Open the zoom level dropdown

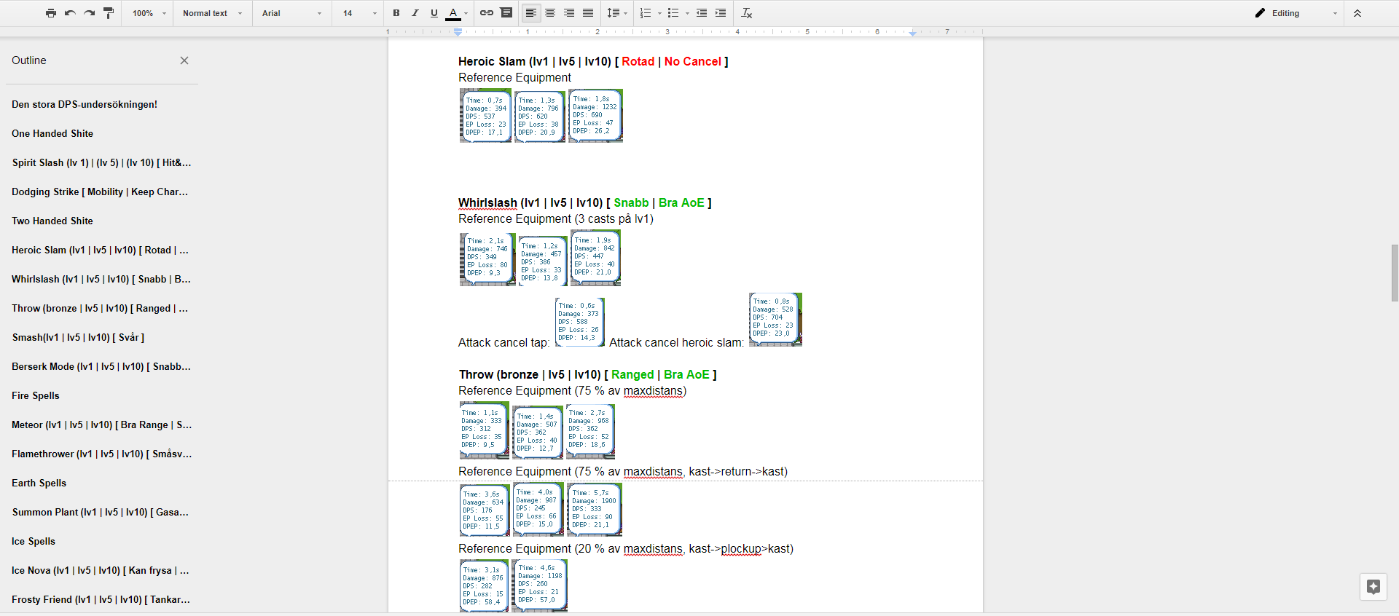(149, 13)
